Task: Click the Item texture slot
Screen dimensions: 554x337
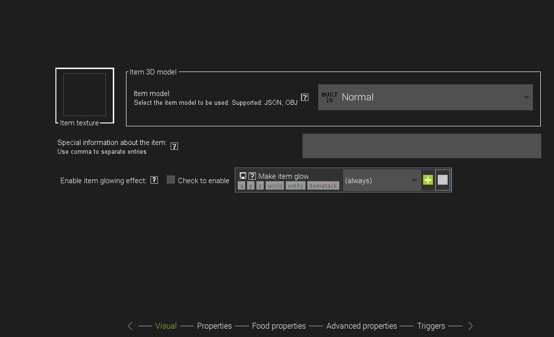Action: pos(84,96)
